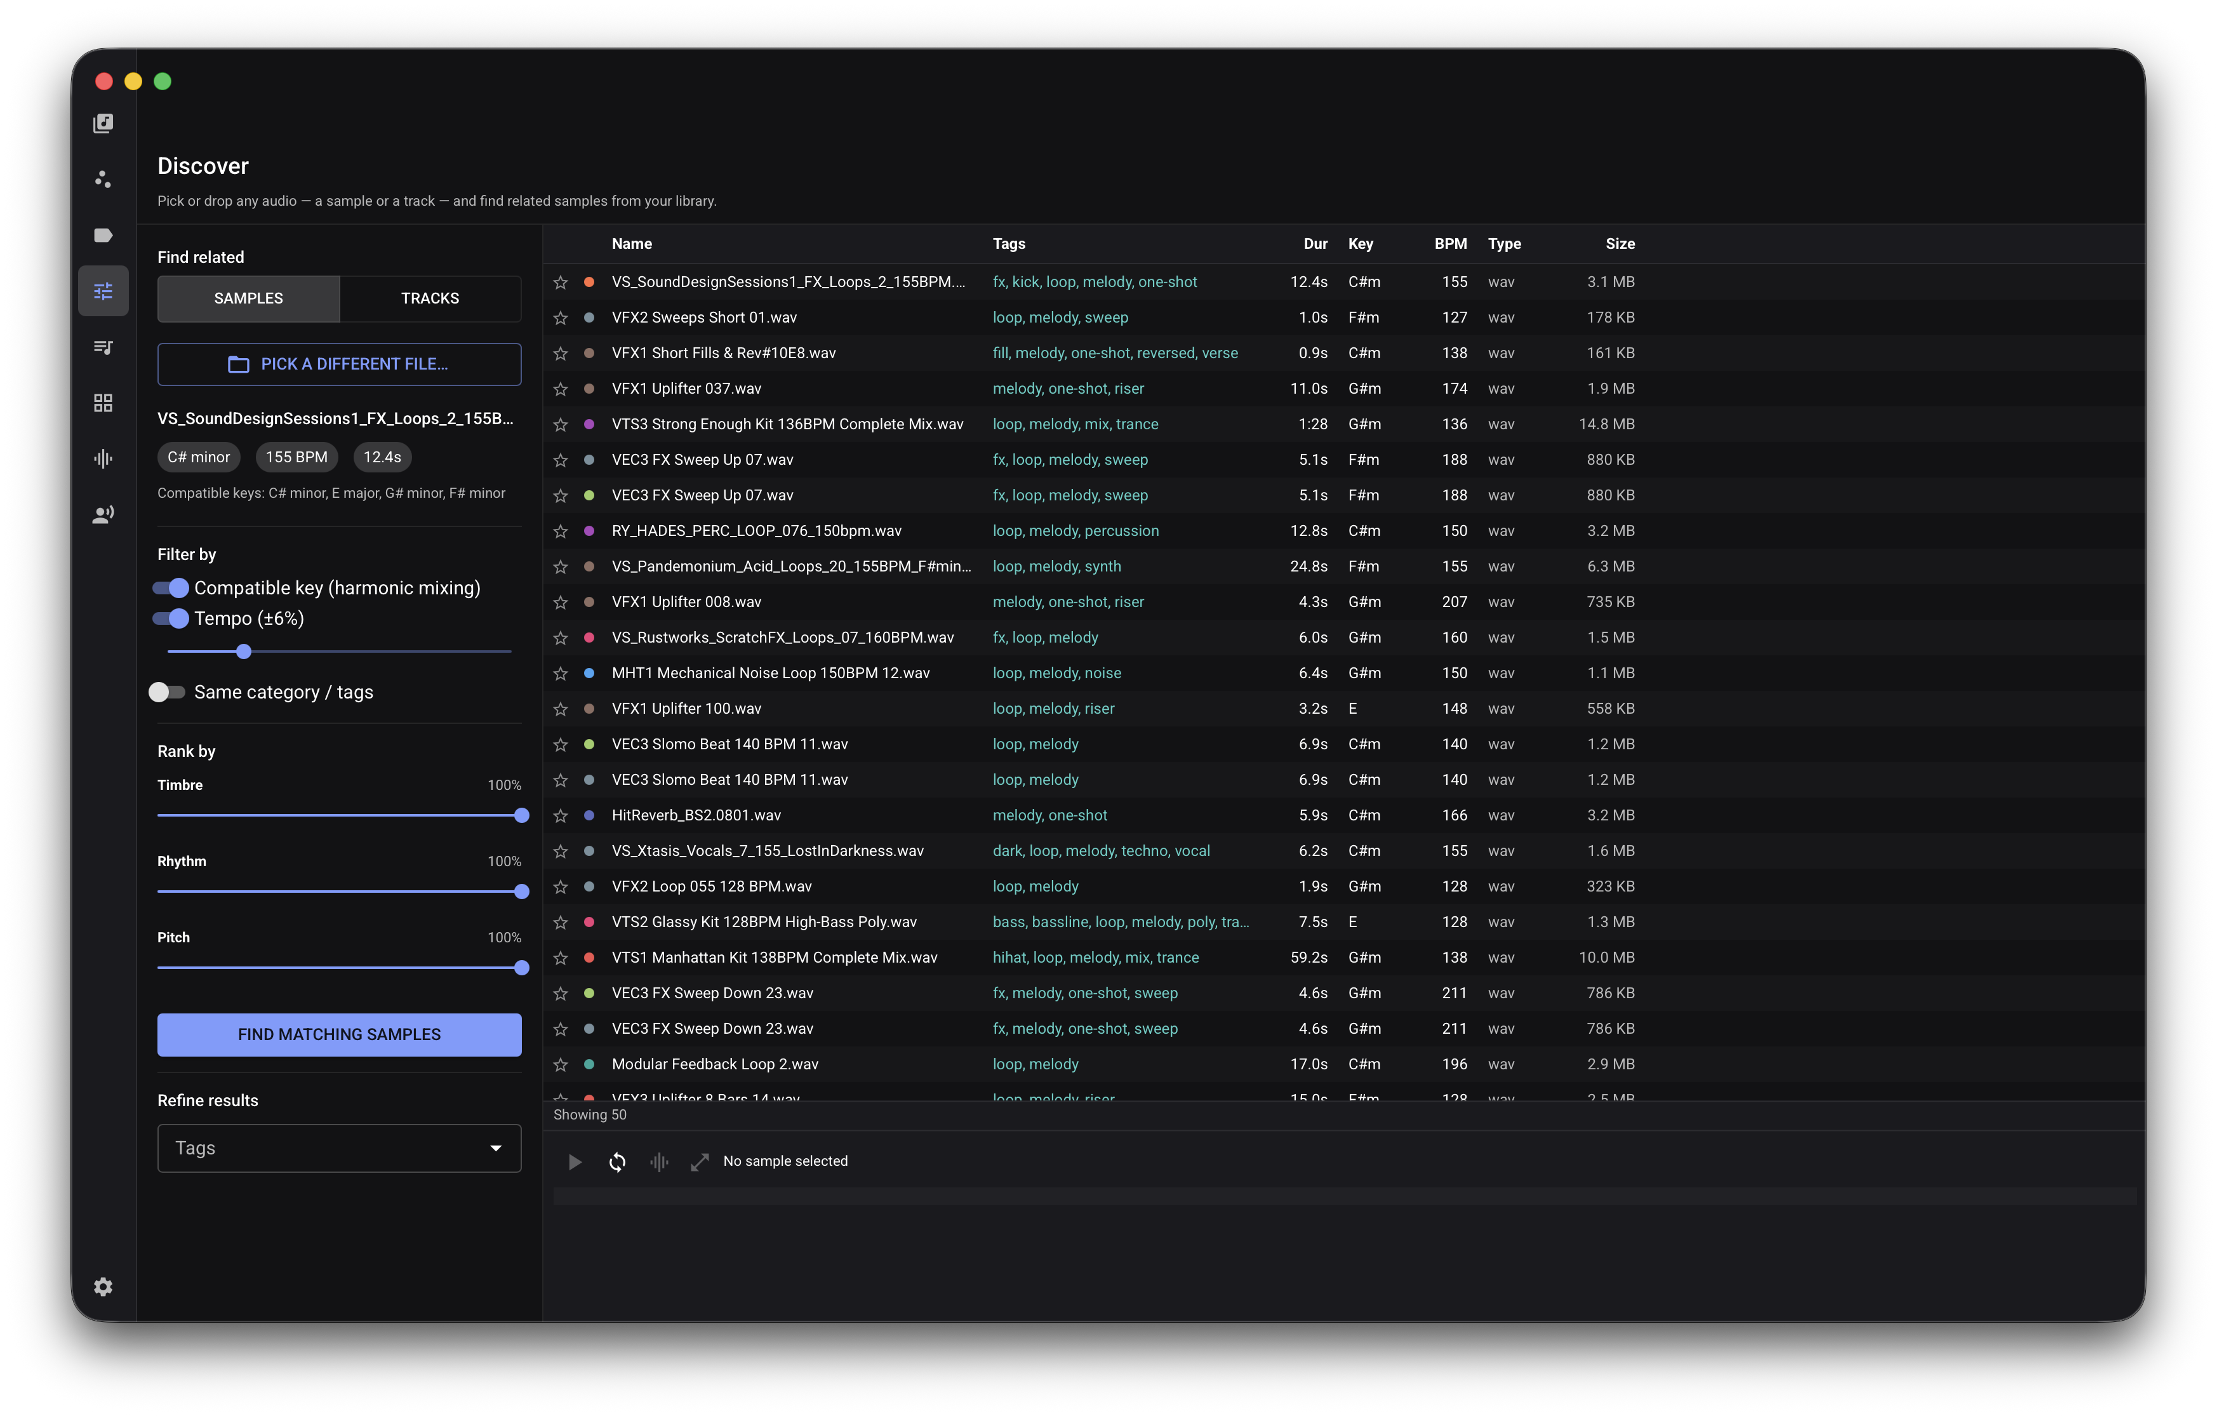2217x1416 pixels.
Task: Sort by the BPM column header
Action: (1450, 244)
